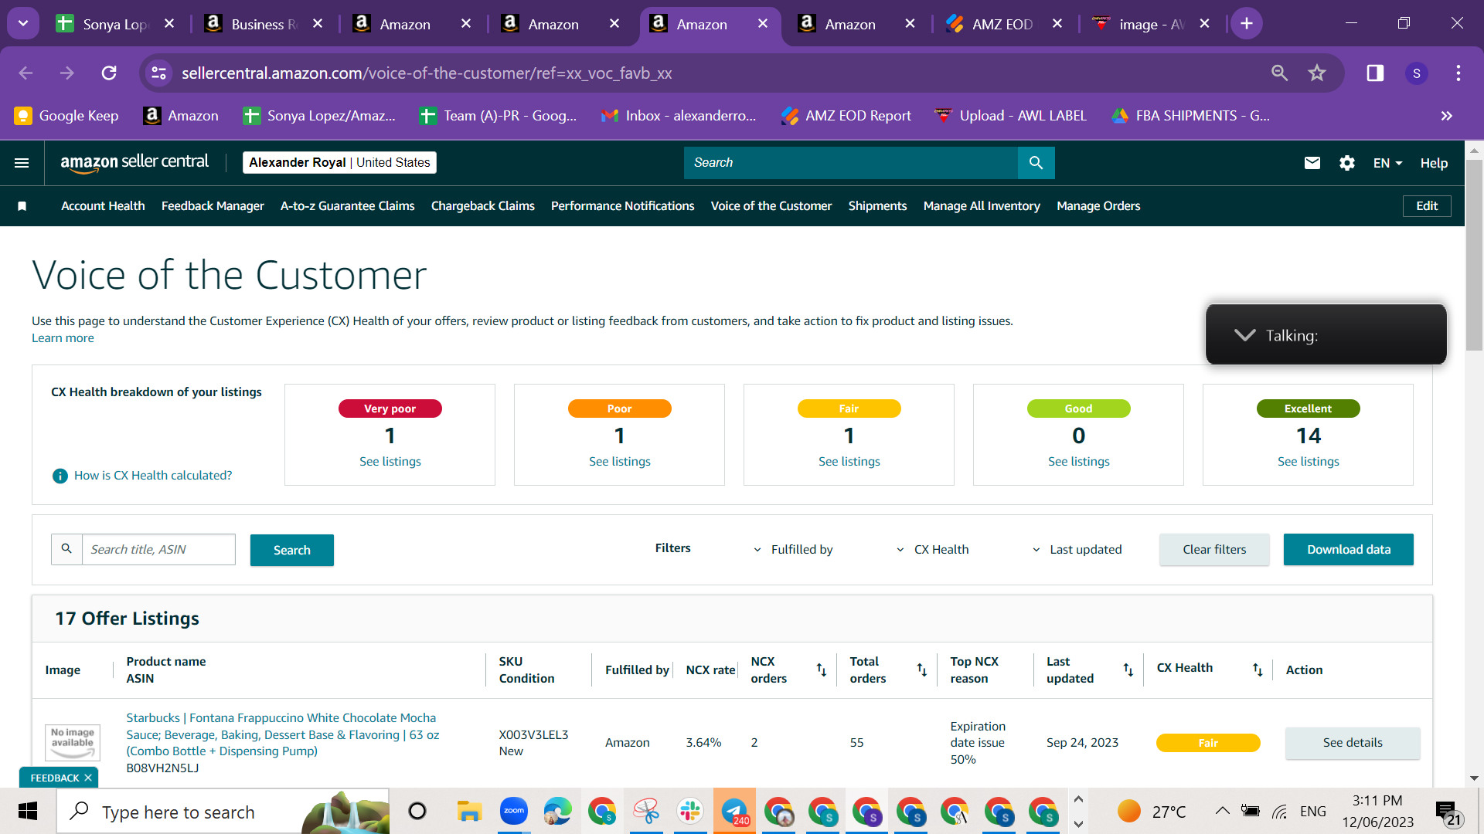Viewport: 1484px width, 834px height.
Task: Open the site information icon in address bar
Action: tap(158, 73)
